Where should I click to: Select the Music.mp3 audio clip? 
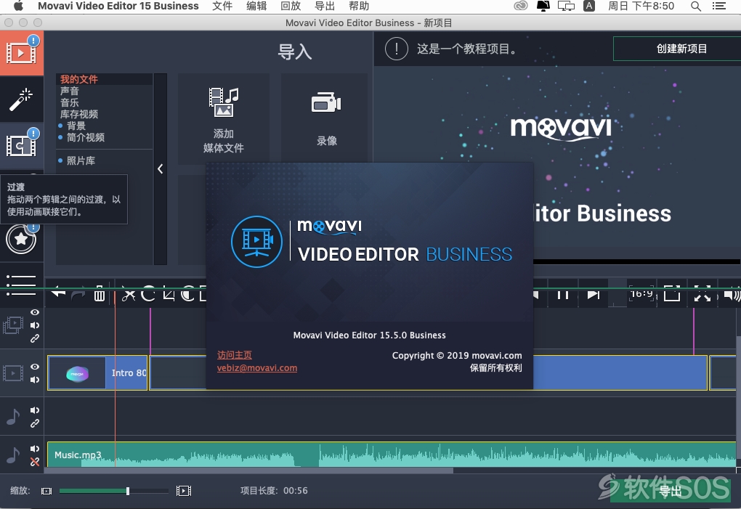(x=392, y=455)
